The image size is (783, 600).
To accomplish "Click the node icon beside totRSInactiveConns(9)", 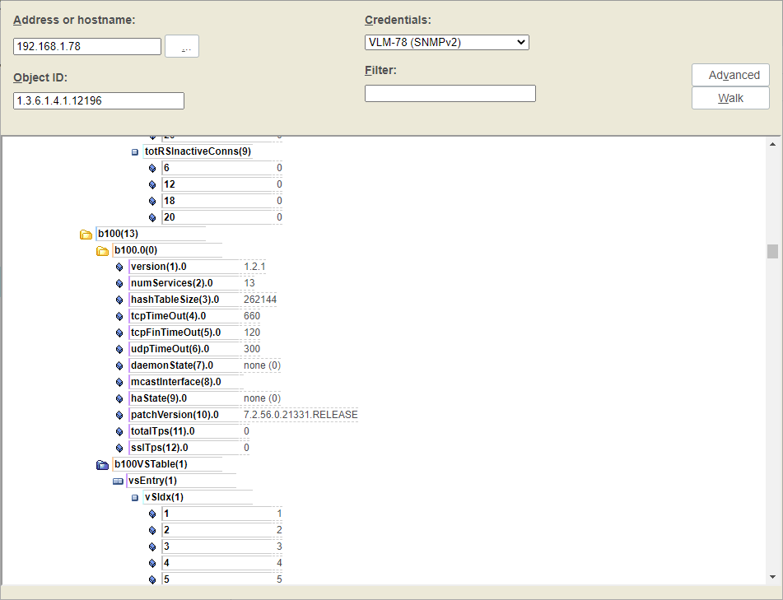I will pyautogui.click(x=135, y=152).
